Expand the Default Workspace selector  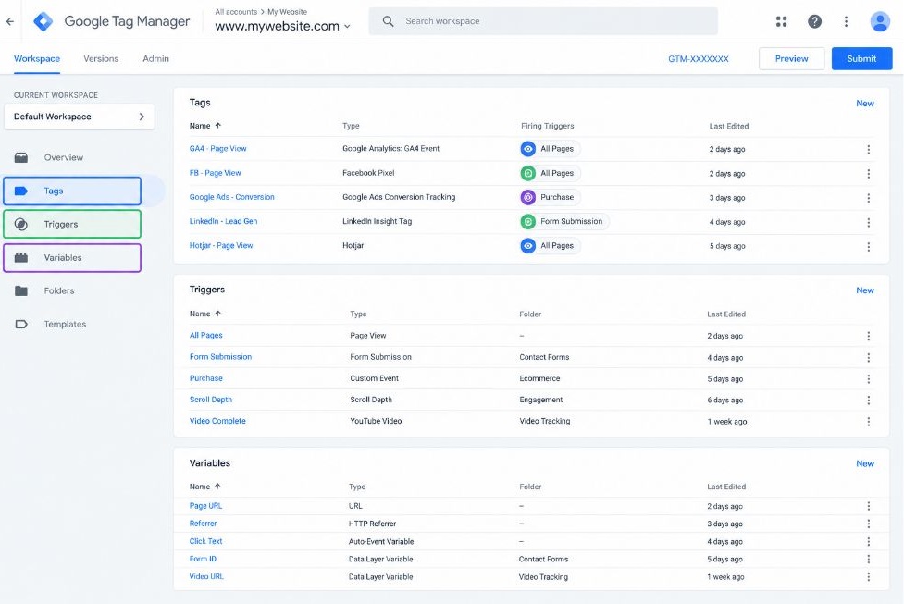[79, 117]
